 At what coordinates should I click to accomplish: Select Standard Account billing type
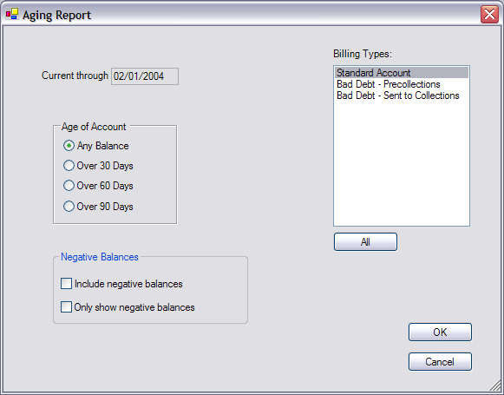pyautogui.click(x=402, y=73)
